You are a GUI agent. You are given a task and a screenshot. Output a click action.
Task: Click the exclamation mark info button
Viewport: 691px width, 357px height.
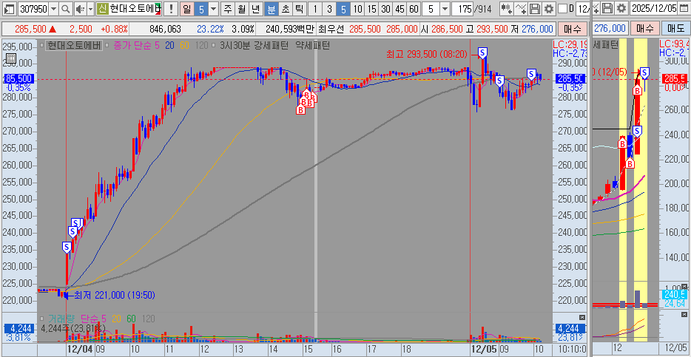[172, 8]
